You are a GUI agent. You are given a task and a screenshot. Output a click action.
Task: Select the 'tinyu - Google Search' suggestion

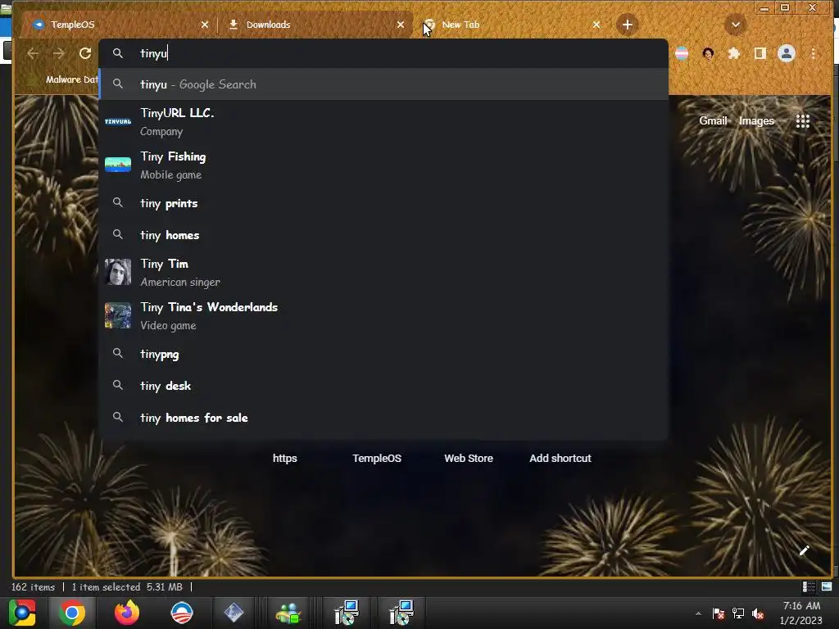pyautogui.click(x=383, y=84)
